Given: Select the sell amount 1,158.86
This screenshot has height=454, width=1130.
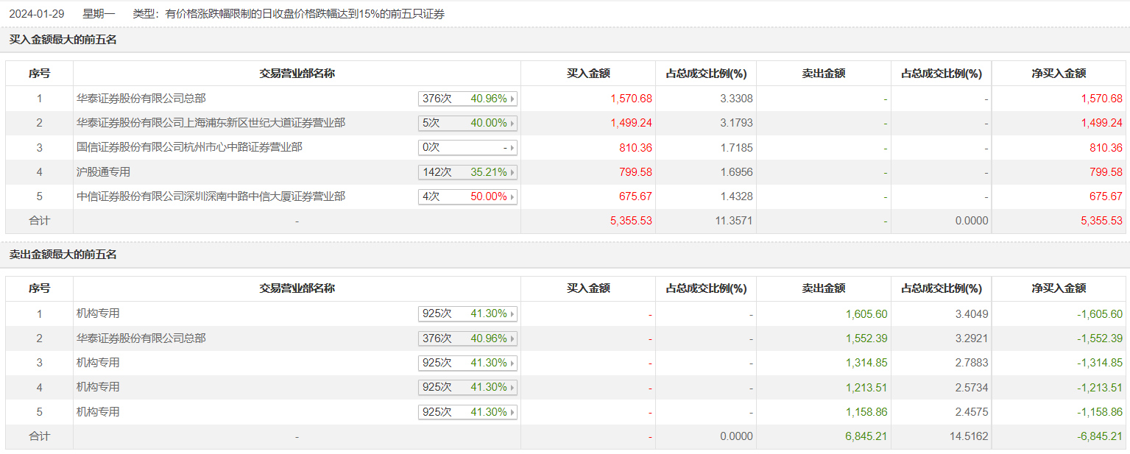Looking at the screenshot, I should click(x=866, y=412).
